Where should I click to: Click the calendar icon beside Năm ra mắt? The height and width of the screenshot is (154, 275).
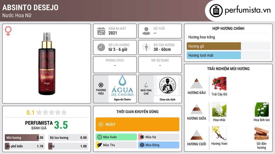[101, 31]
